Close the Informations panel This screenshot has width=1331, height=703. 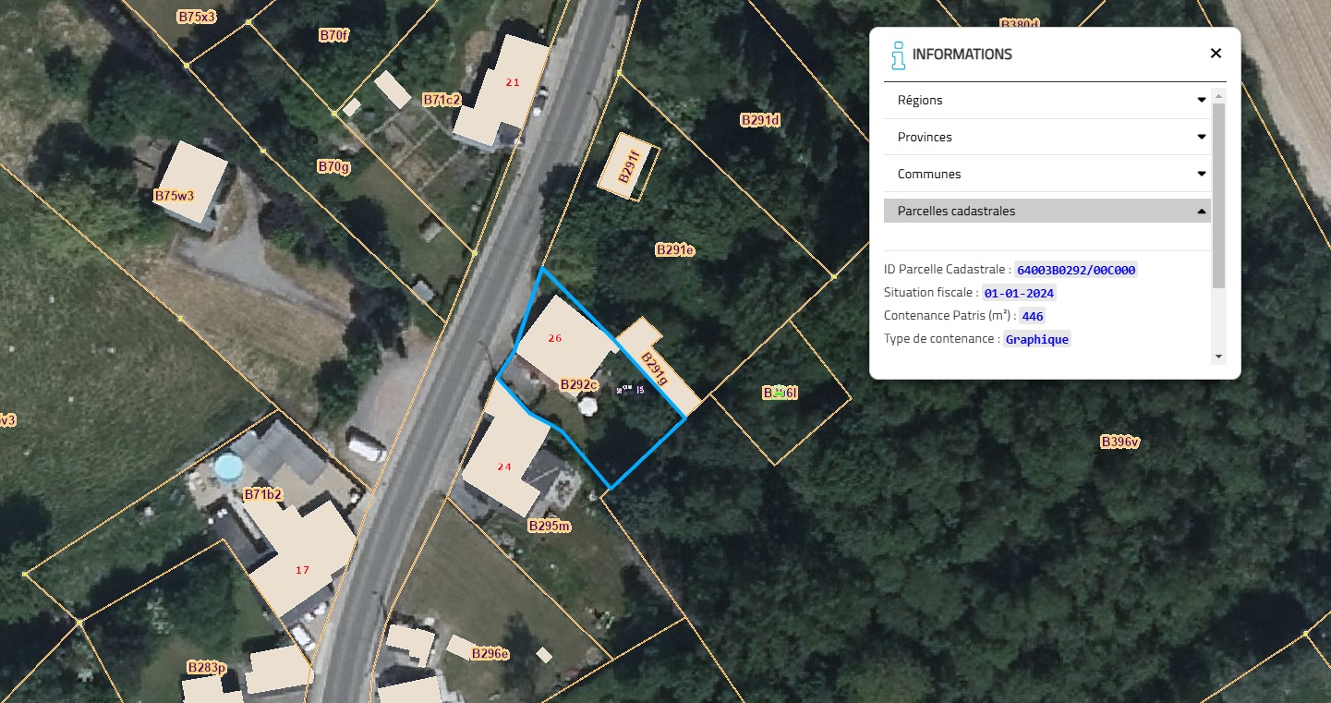tap(1216, 54)
